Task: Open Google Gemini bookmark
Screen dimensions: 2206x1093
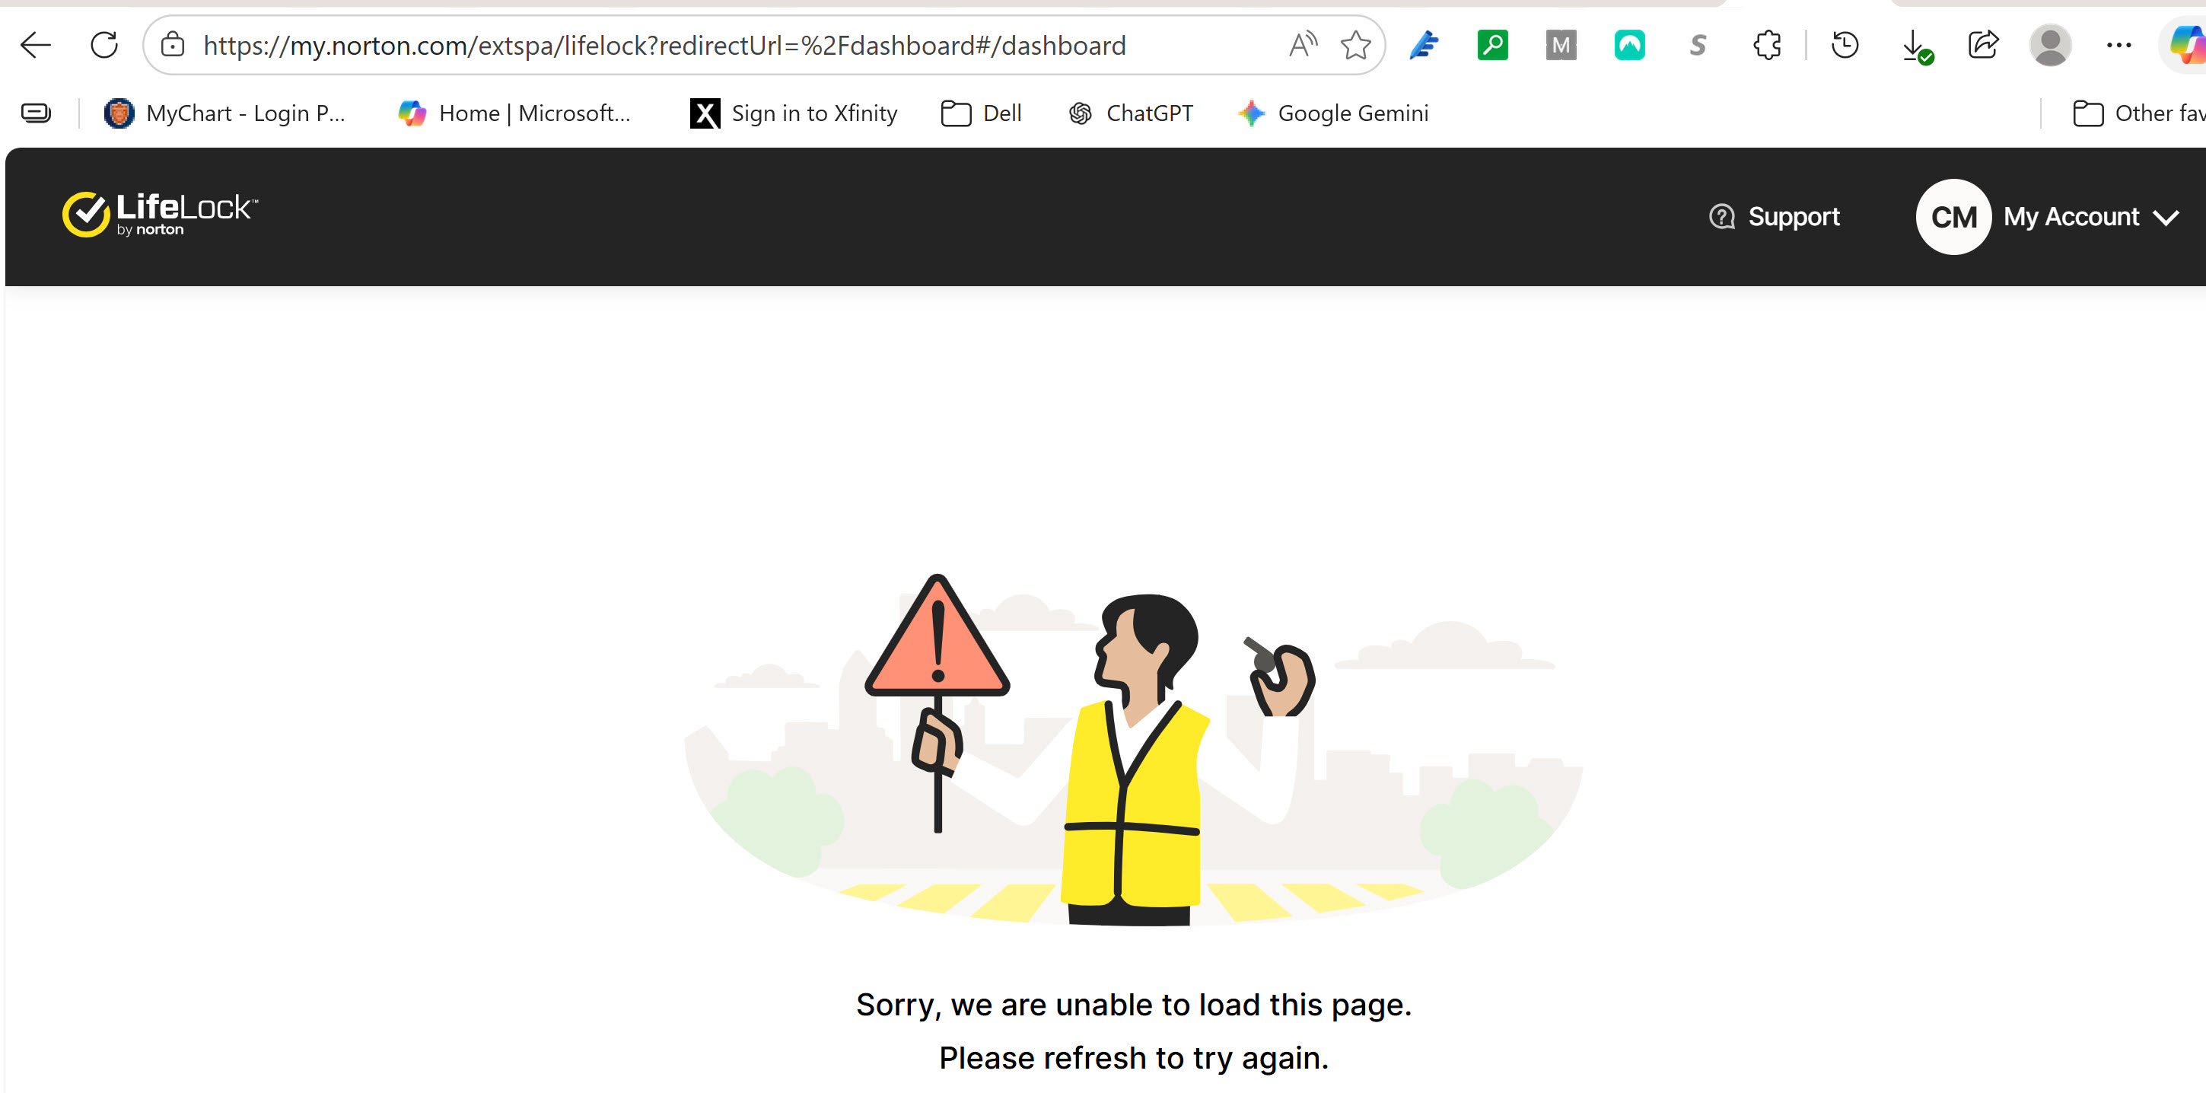Action: [x=1333, y=113]
